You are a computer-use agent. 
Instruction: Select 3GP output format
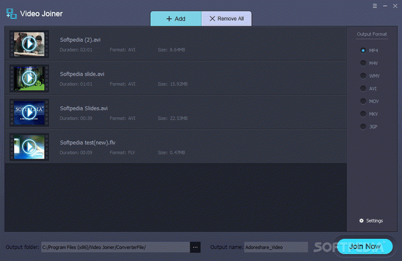click(x=363, y=126)
